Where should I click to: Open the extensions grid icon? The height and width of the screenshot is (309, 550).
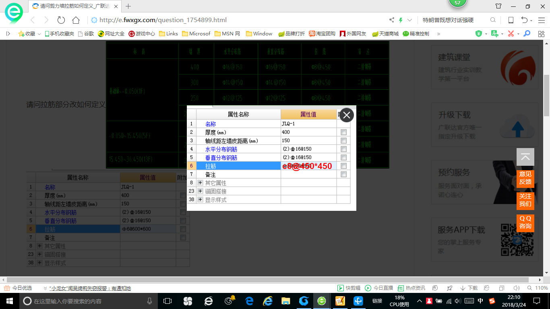pyautogui.click(x=541, y=34)
